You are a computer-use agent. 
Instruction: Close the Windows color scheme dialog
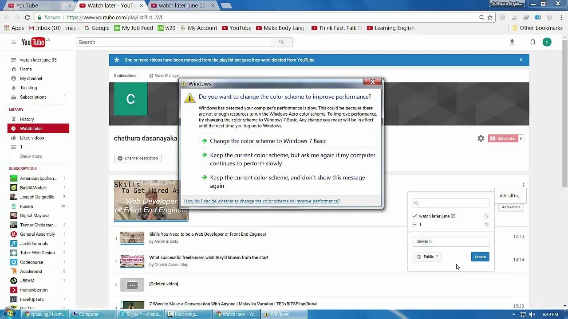pos(373,82)
